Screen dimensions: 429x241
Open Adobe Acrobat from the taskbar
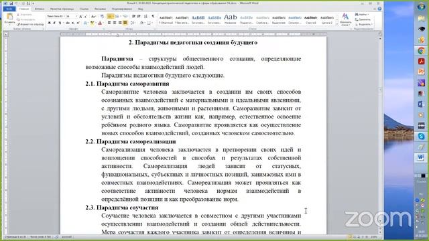(421, 61)
